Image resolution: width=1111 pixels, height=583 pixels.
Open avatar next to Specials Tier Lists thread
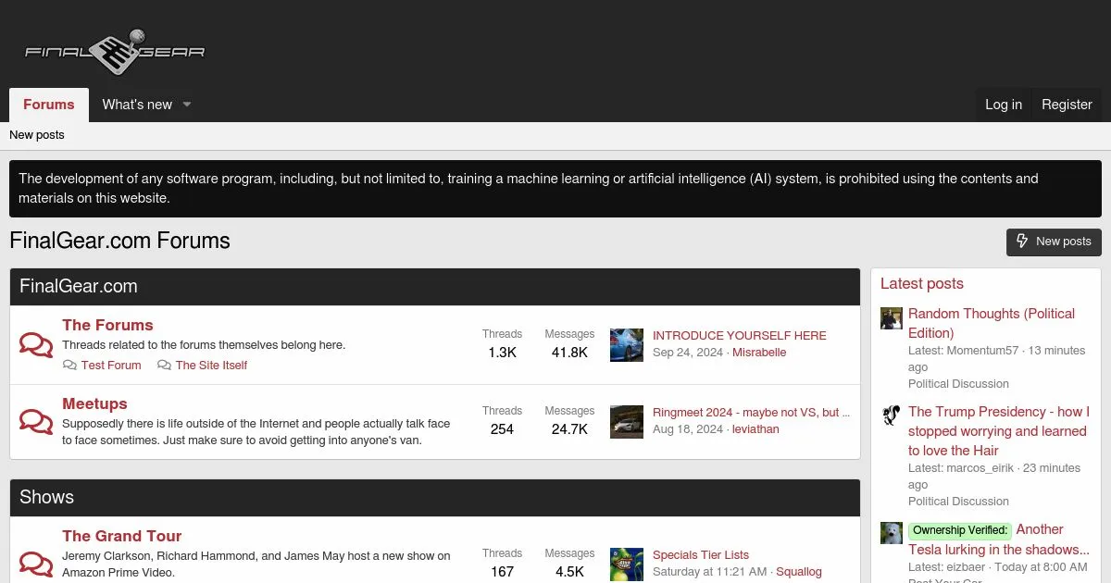point(627,564)
